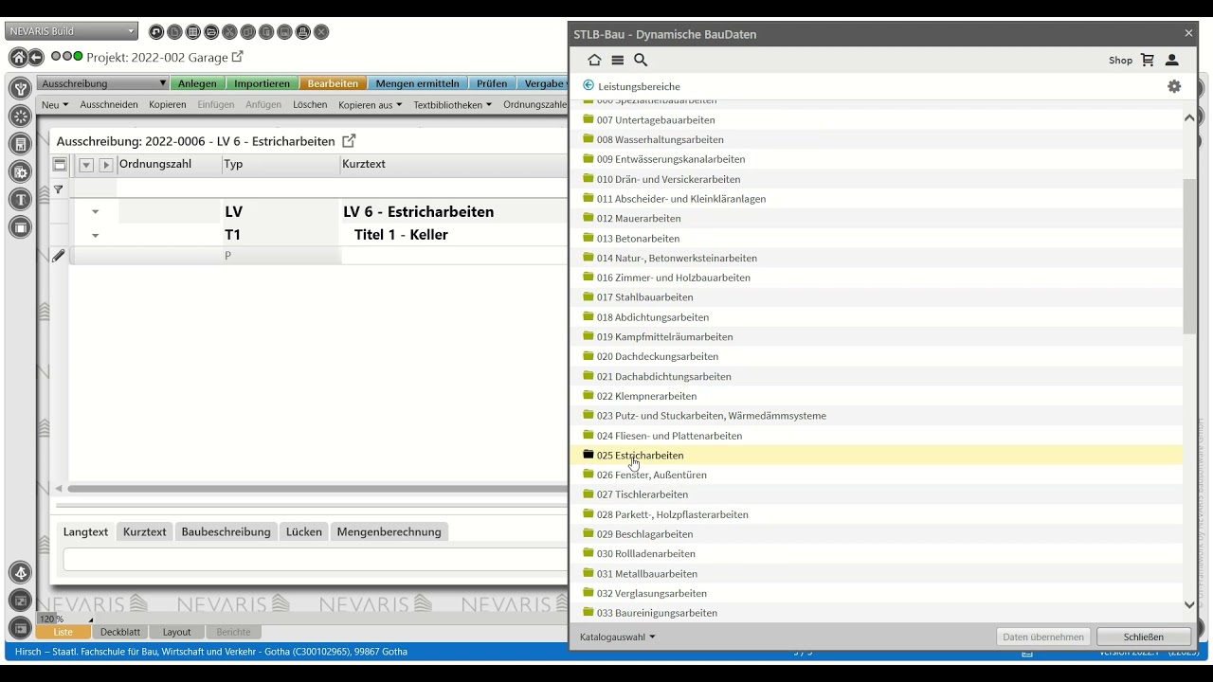Screen dimensions: 1213x682
Task: Open the Katalogauswahl dropdown
Action: point(618,637)
